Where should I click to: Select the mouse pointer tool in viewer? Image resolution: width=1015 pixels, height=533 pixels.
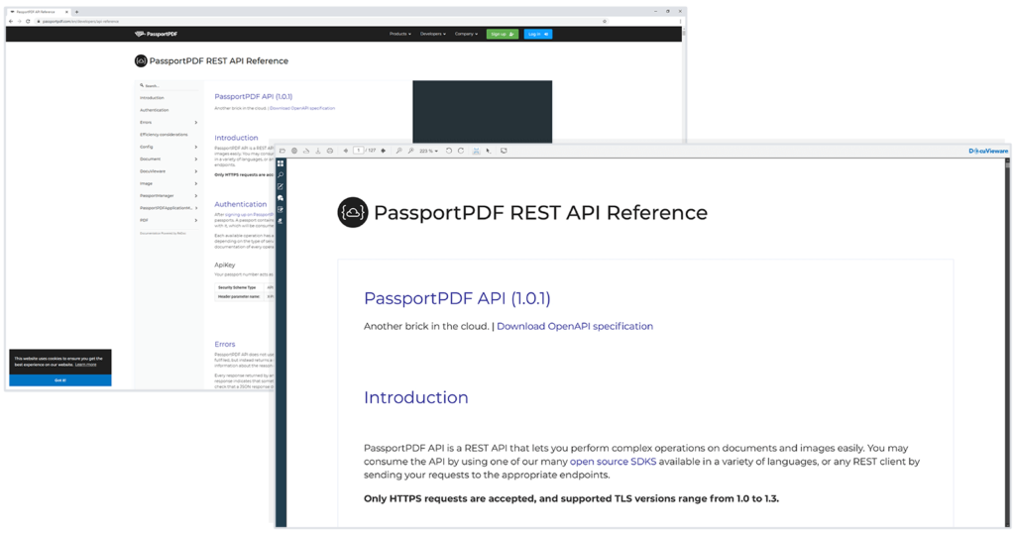(488, 151)
